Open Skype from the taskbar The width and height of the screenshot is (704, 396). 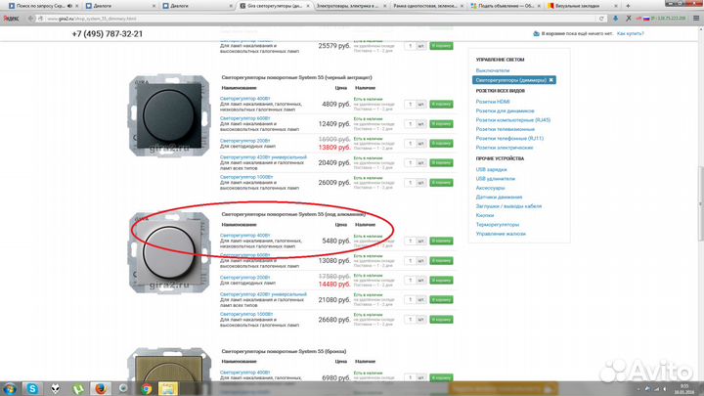(x=34, y=387)
